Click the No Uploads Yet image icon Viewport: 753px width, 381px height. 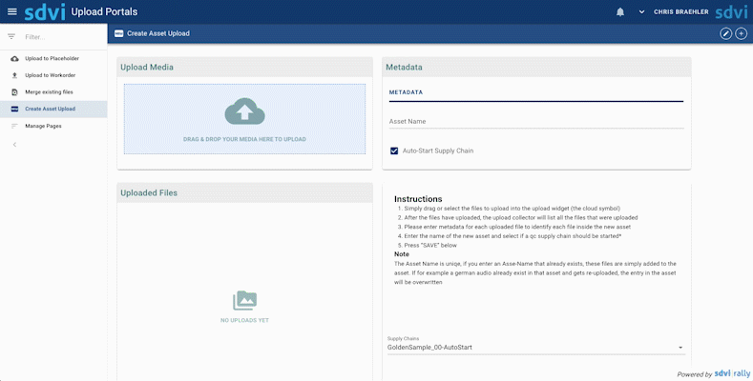[x=244, y=301]
